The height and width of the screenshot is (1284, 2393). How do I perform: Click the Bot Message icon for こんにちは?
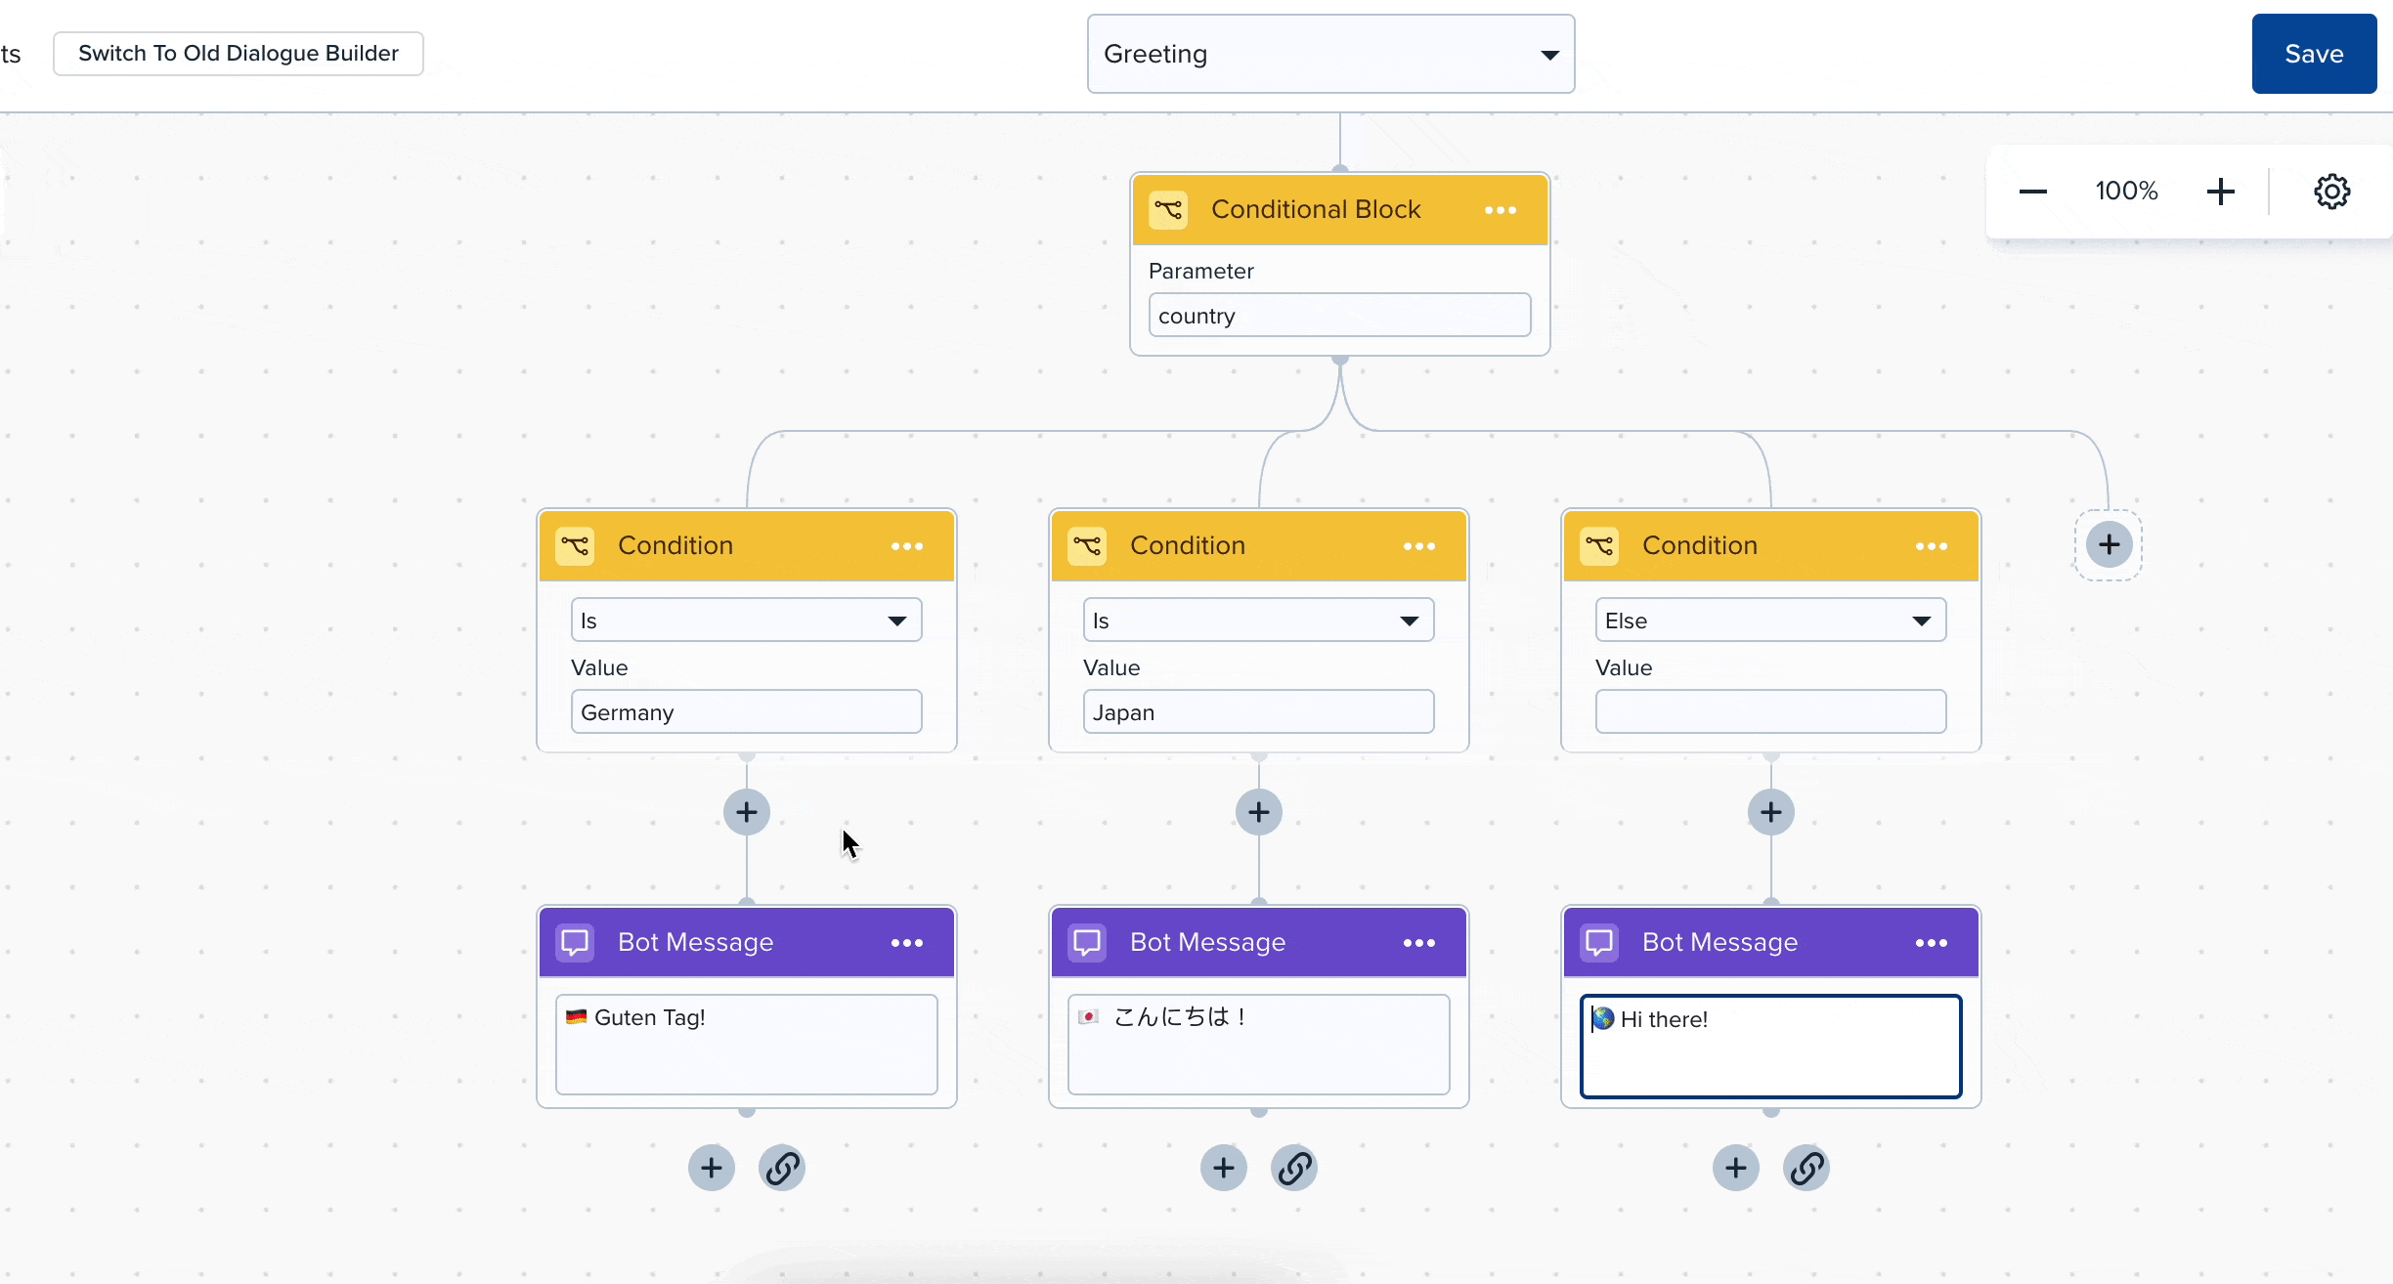pos(1087,942)
